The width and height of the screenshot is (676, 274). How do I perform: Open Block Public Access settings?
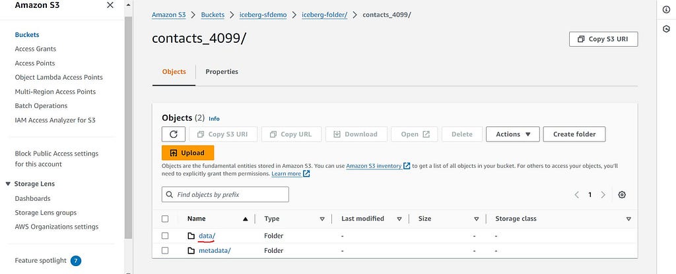57,159
